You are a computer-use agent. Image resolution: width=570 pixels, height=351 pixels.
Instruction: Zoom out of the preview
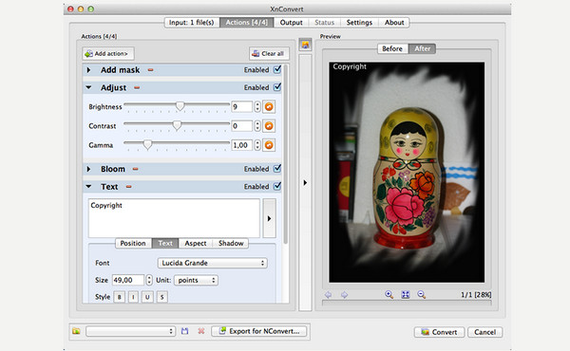[x=421, y=294]
